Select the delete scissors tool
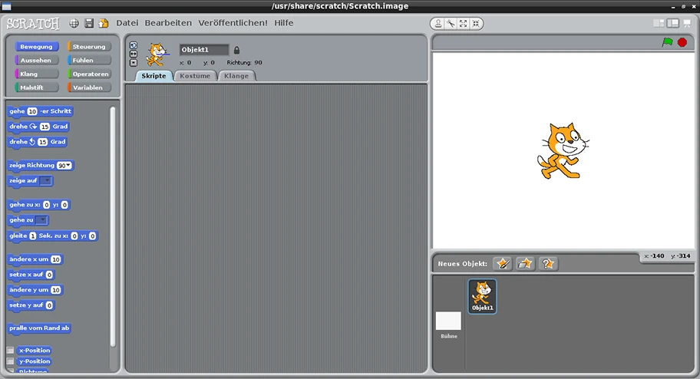Image resolution: width=700 pixels, height=379 pixels. (451, 24)
